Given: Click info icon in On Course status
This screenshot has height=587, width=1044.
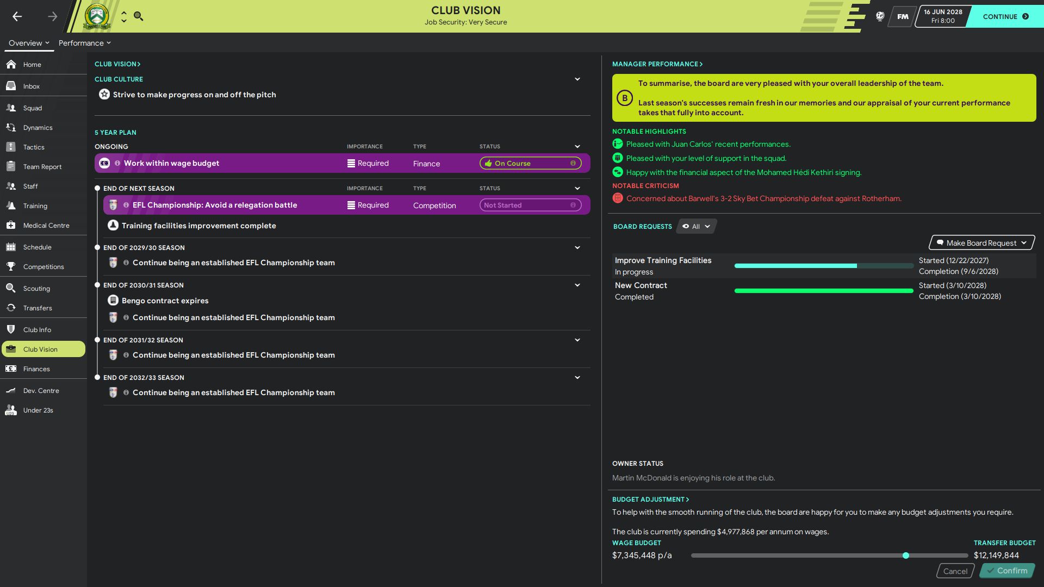Looking at the screenshot, I should [573, 163].
